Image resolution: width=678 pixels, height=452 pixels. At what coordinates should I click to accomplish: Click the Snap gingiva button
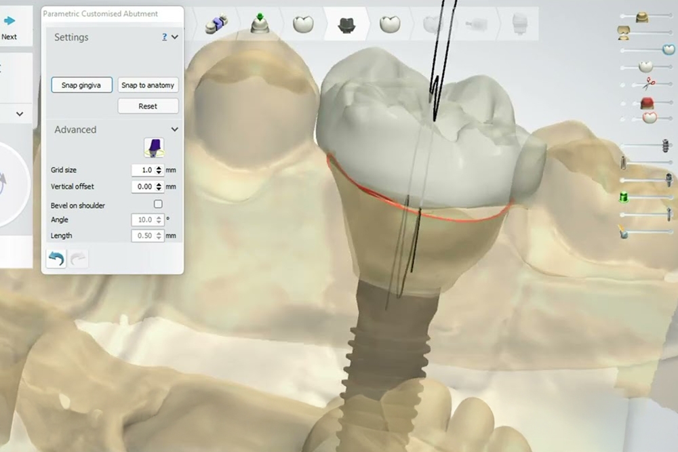(x=82, y=85)
